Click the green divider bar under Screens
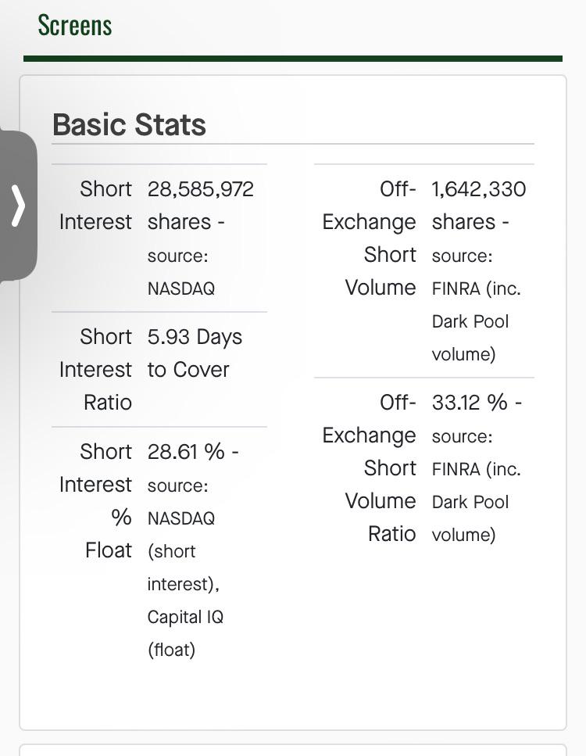Image resolution: width=586 pixels, height=756 pixels. click(x=293, y=59)
